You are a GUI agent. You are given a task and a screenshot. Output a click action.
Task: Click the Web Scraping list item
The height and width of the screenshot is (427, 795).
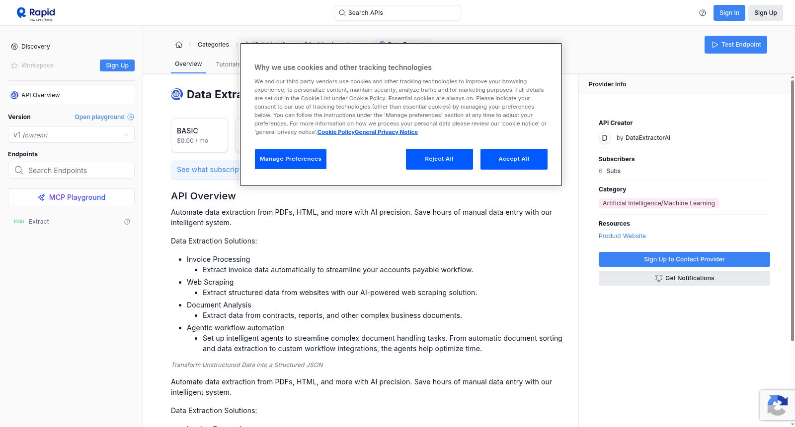(x=210, y=282)
